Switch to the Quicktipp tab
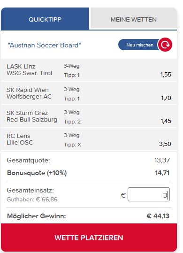This screenshot has width=183, height=253. pyautogui.click(x=45, y=19)
